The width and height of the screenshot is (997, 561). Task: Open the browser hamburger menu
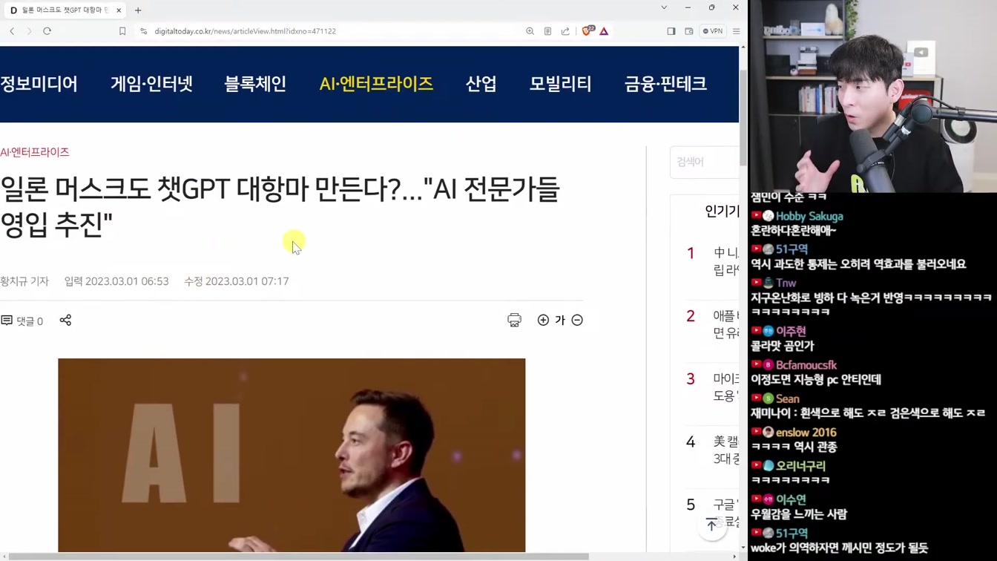[x=736, y=31]
